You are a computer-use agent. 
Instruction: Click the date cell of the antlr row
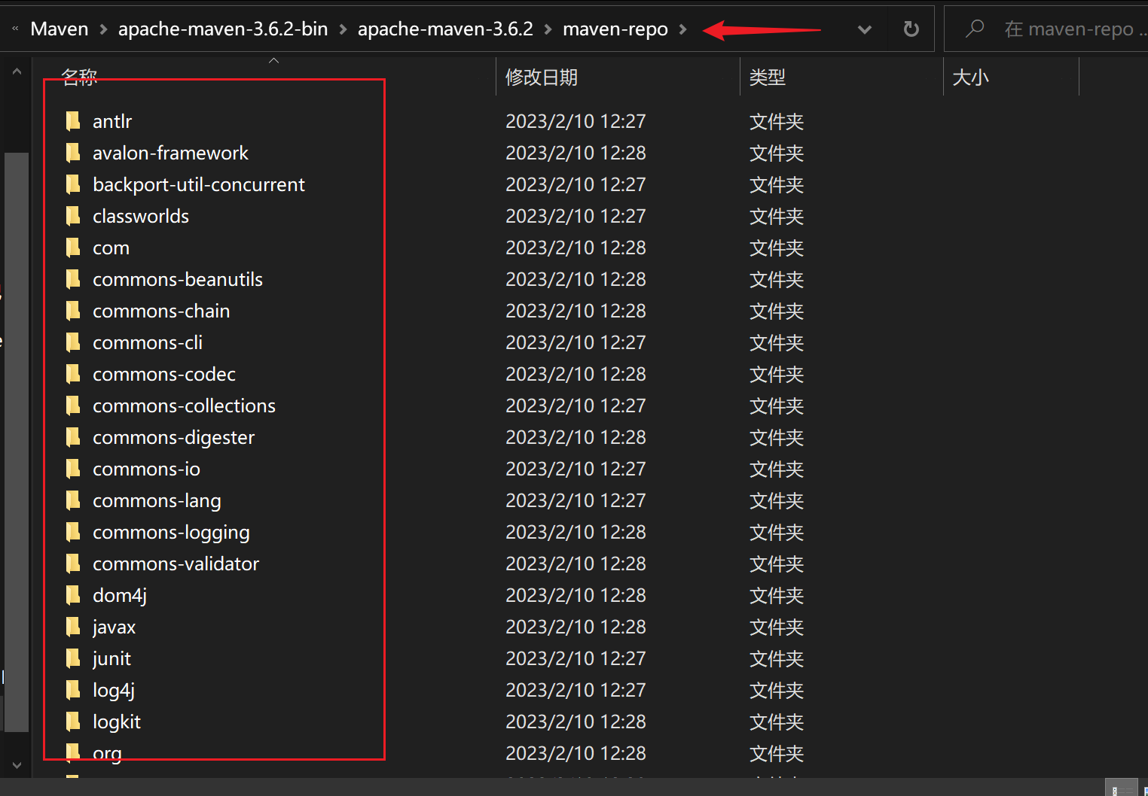click(576, 121)
